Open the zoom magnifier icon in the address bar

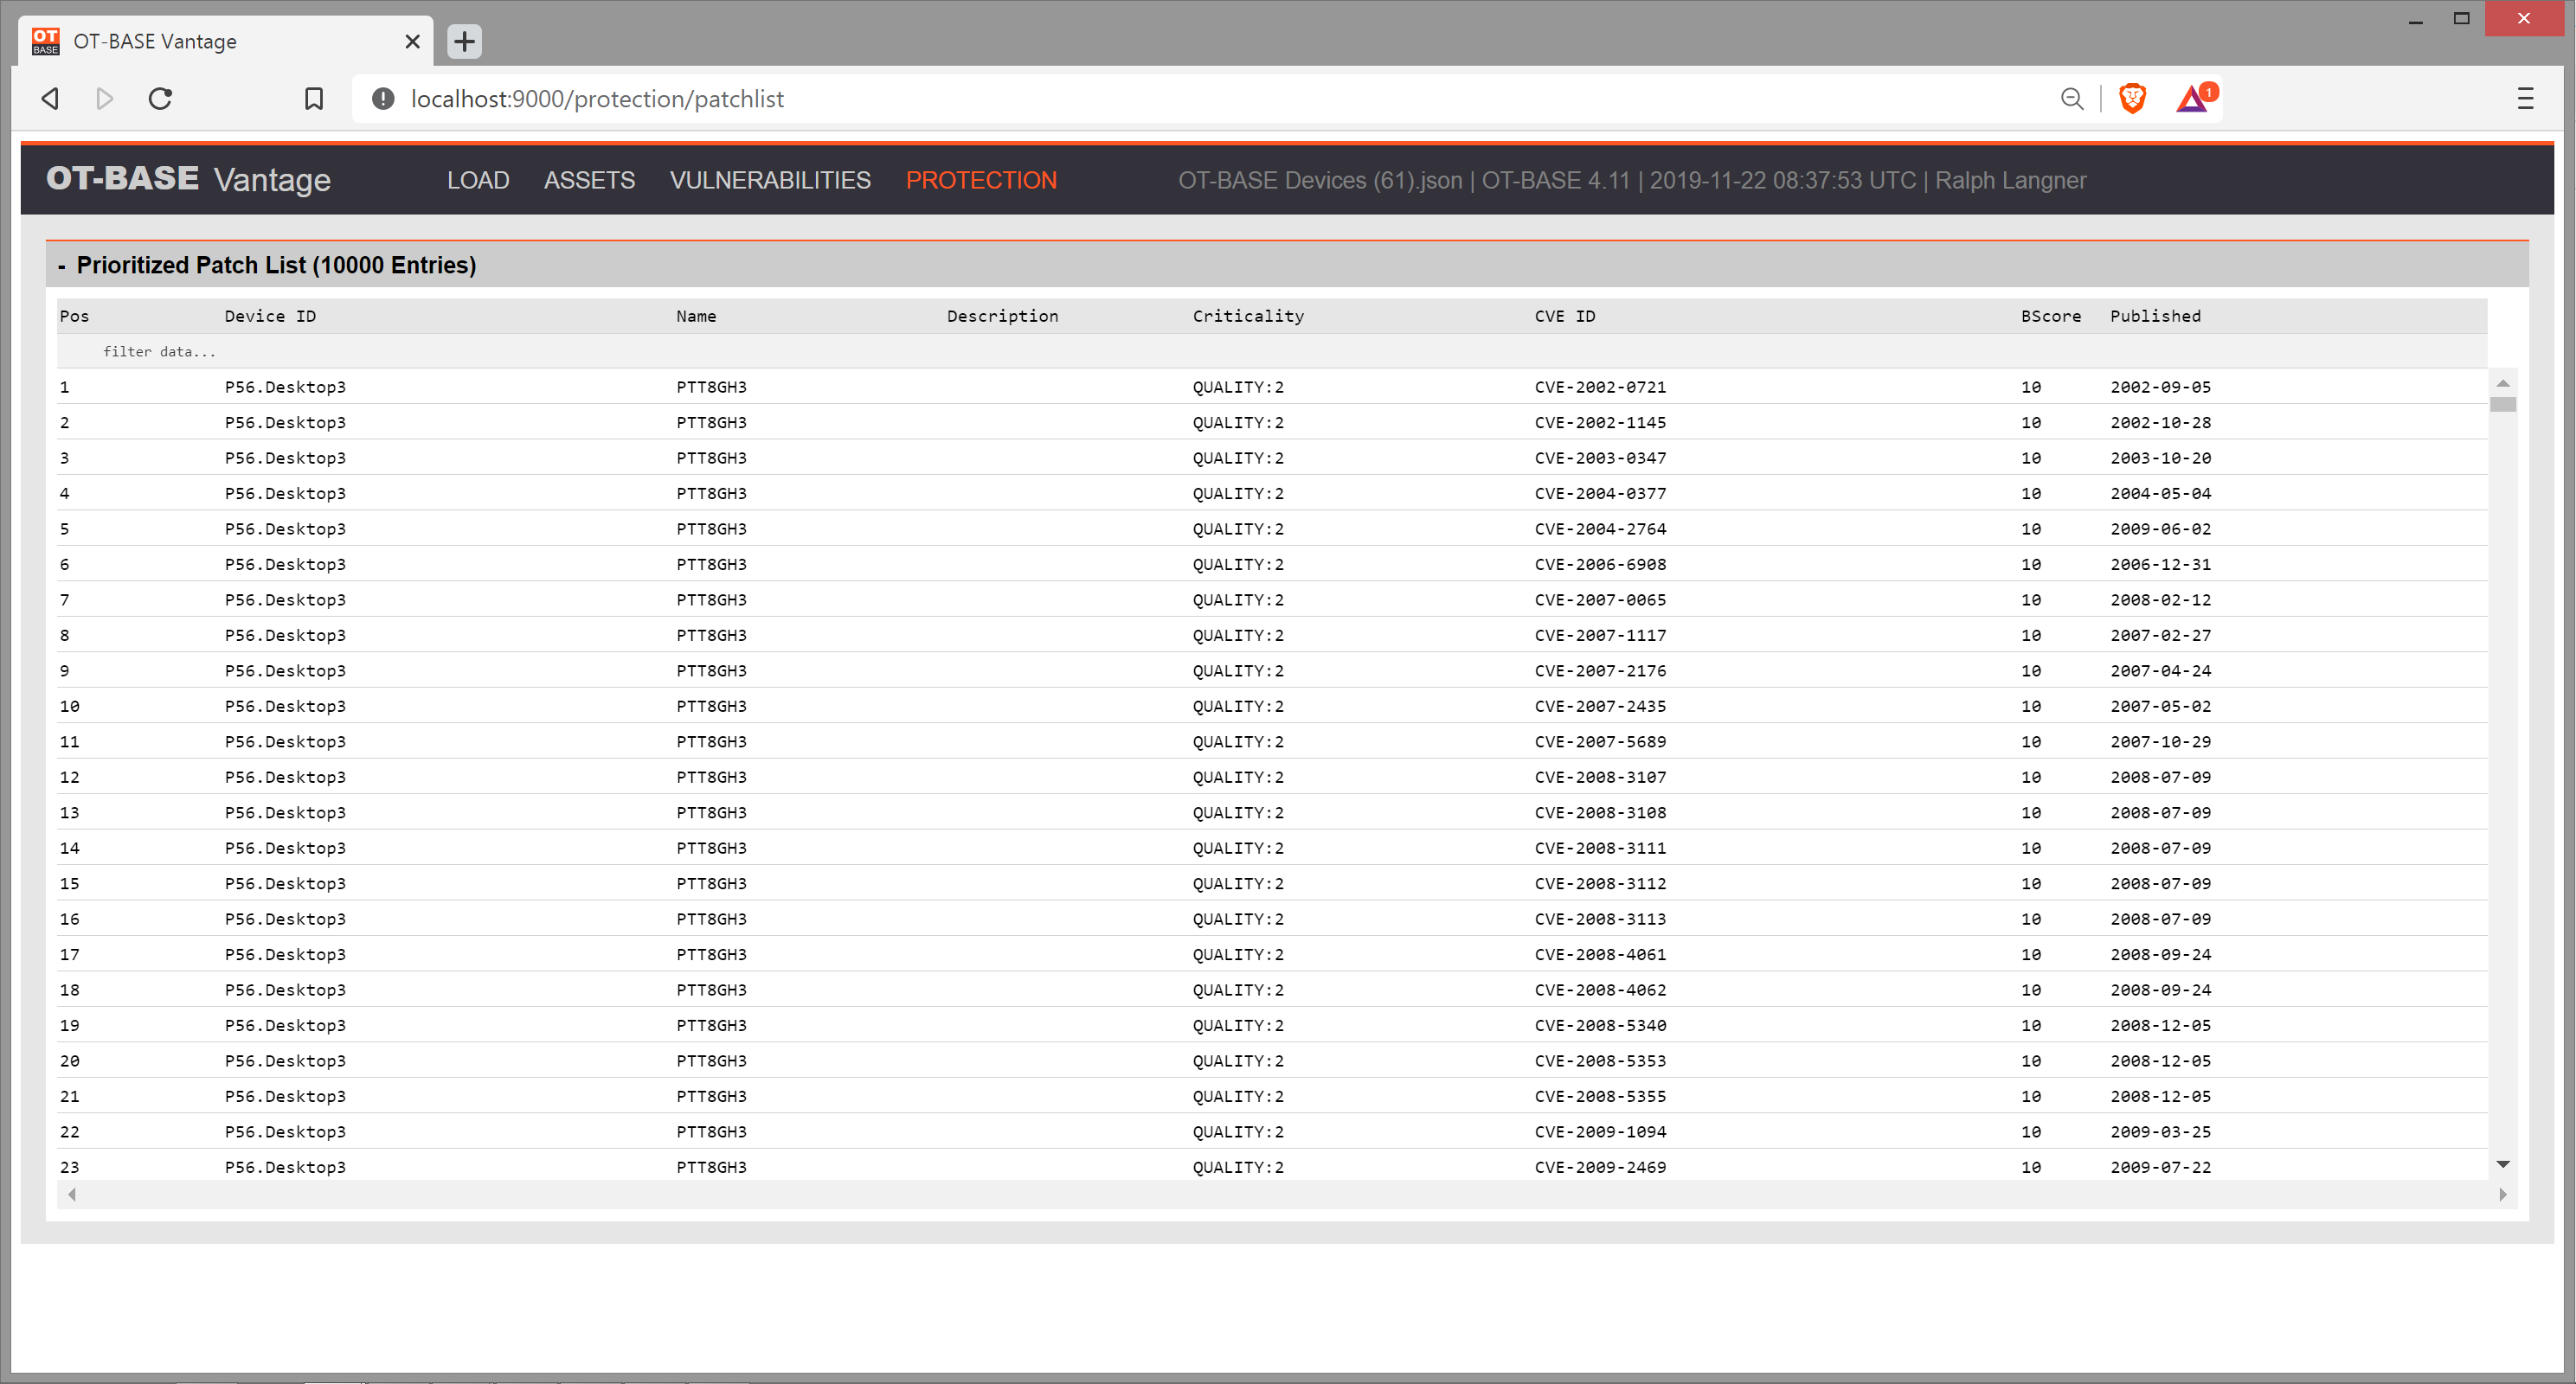point(2072,99)
